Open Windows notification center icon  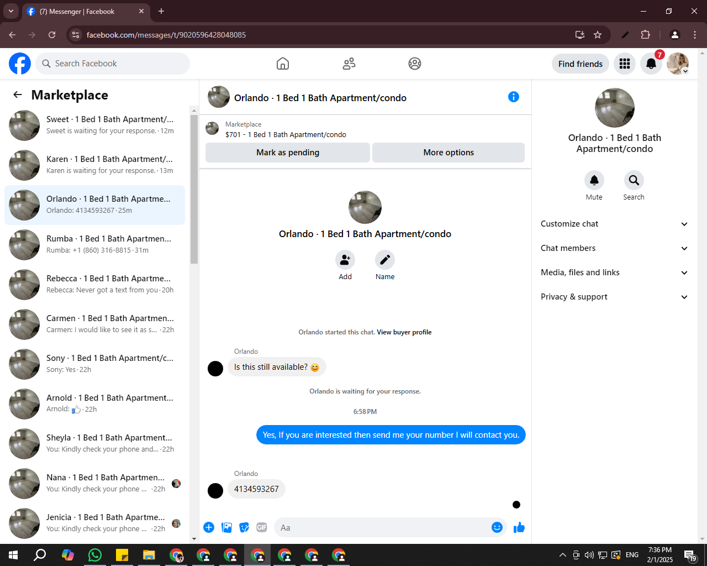click(x=690, y=555)
